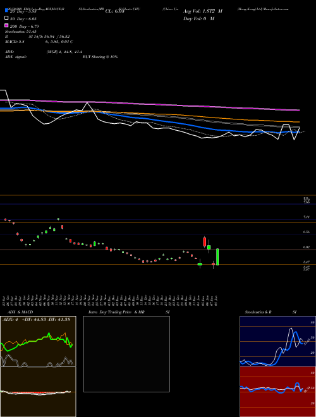Click the tall red candlestick near 6.56 level

coord(204,242)
